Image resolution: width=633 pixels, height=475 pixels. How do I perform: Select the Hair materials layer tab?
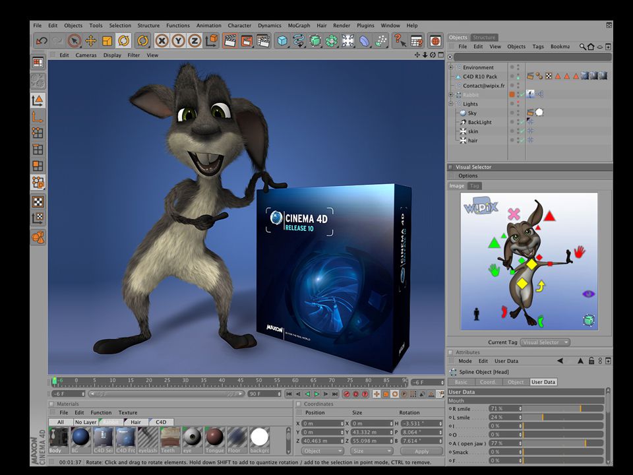[136, 422]
